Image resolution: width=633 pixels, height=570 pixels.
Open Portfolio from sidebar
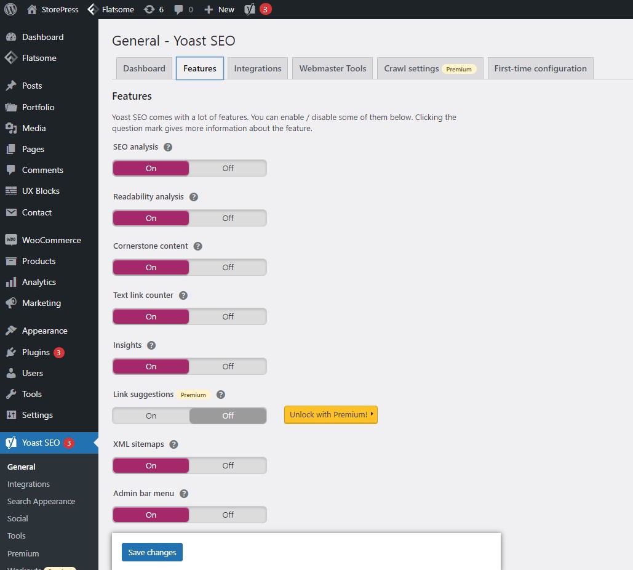pyautogui.click(x=49, y=107)
